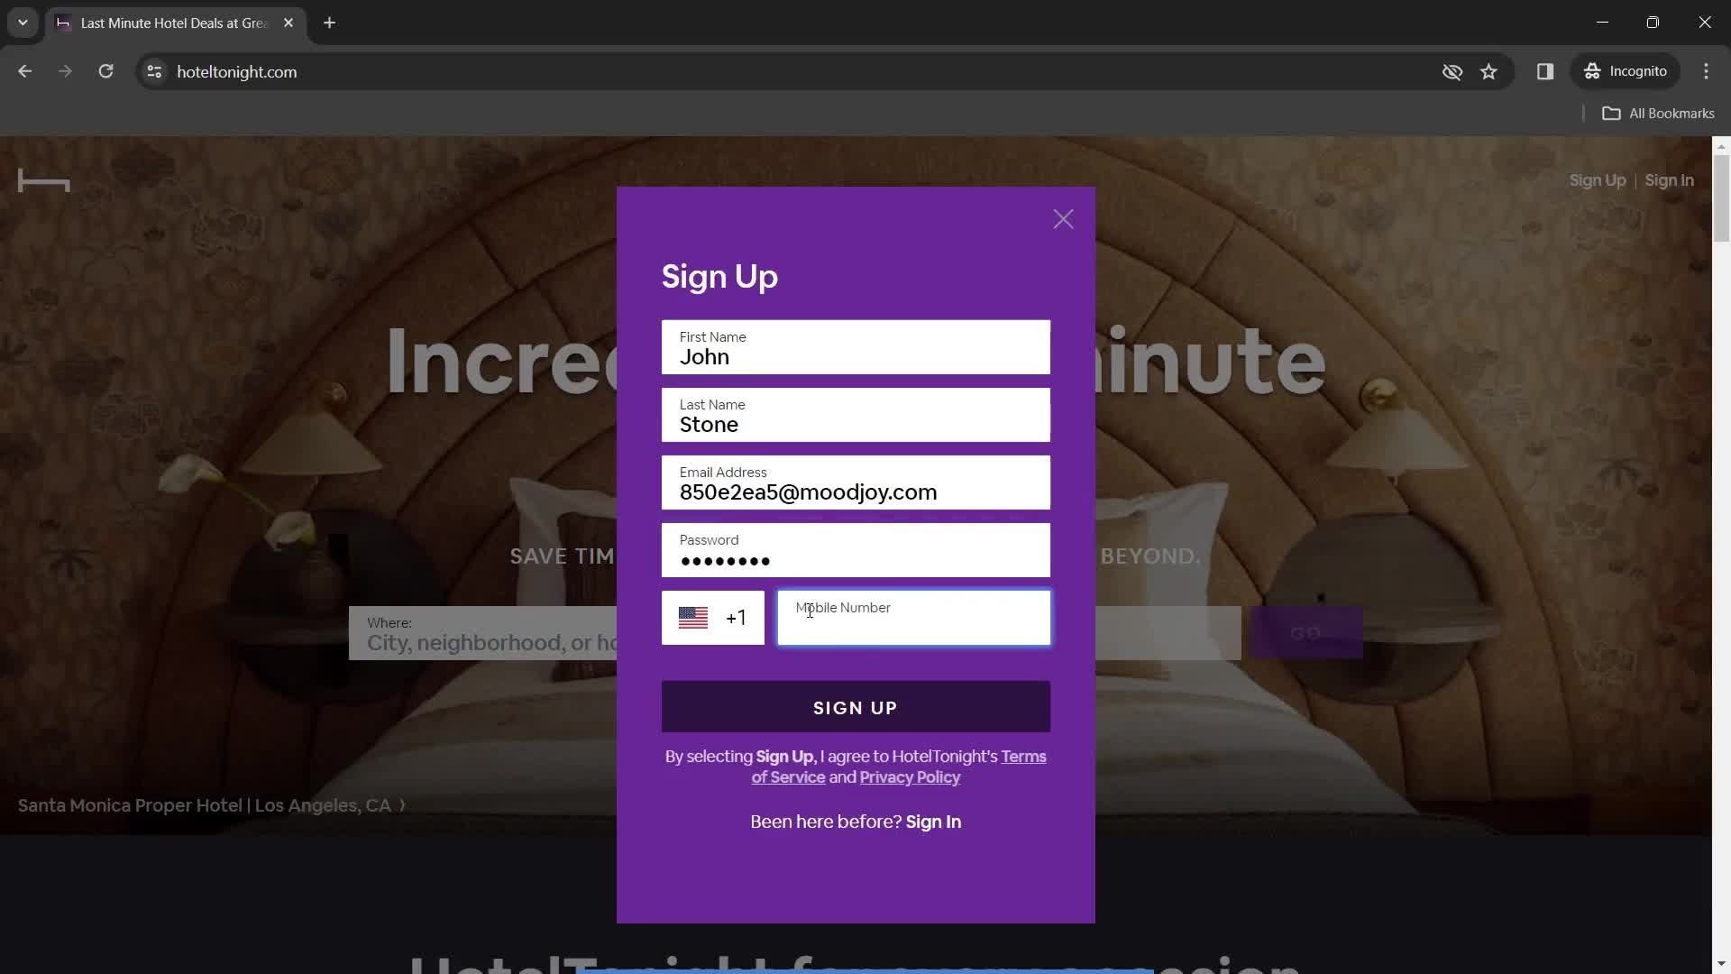1731x974 pixels.
Task: Click the HotelTonight bed logo
Action: click(43, 181)
